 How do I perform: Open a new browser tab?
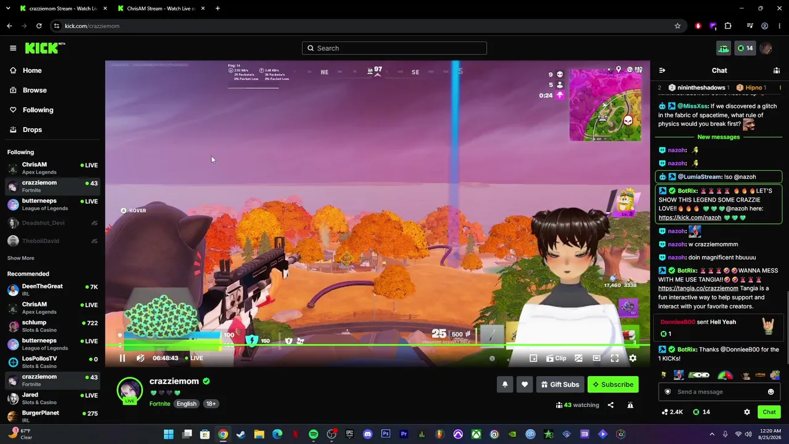click(x=218, y=9)
